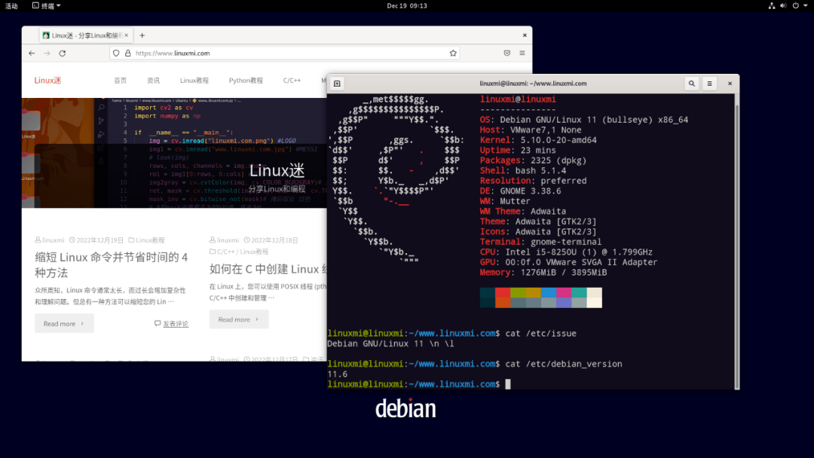Click the back navigation arrow in Firefox
This screenshot has width=814, height=458.
[33, 53]
